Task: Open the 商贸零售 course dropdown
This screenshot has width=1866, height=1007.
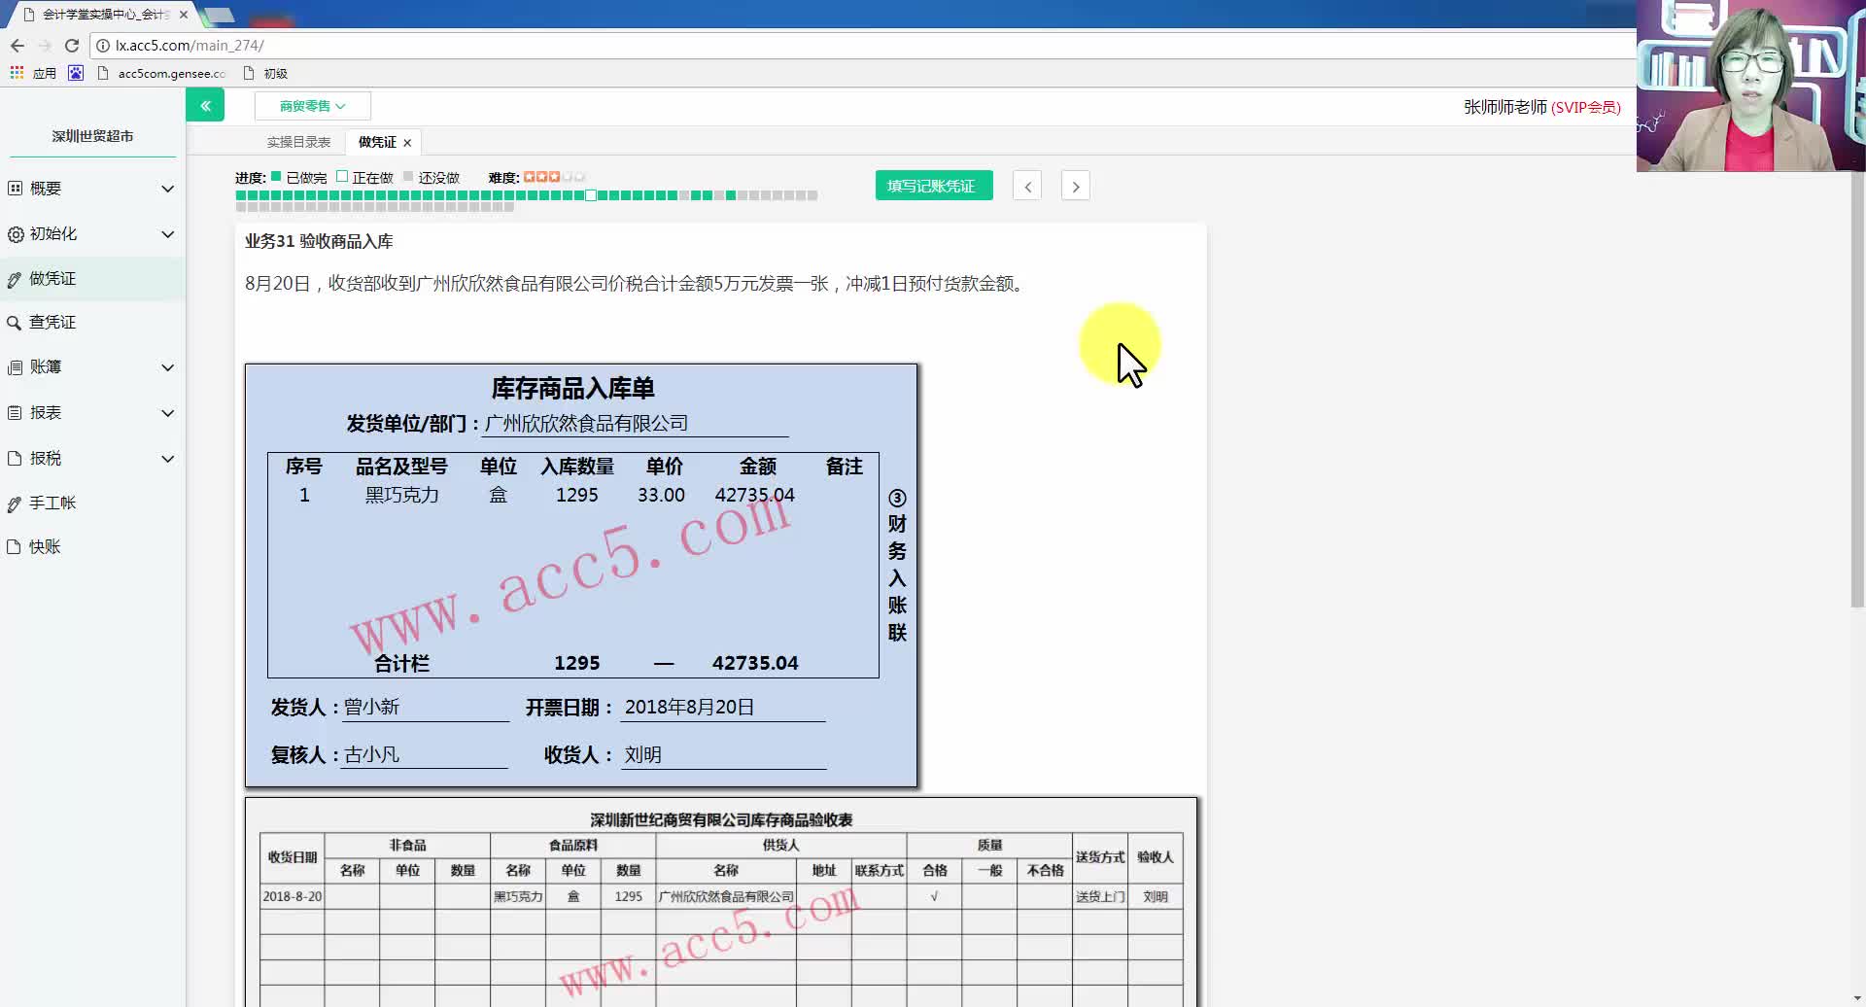Action: 310,105
